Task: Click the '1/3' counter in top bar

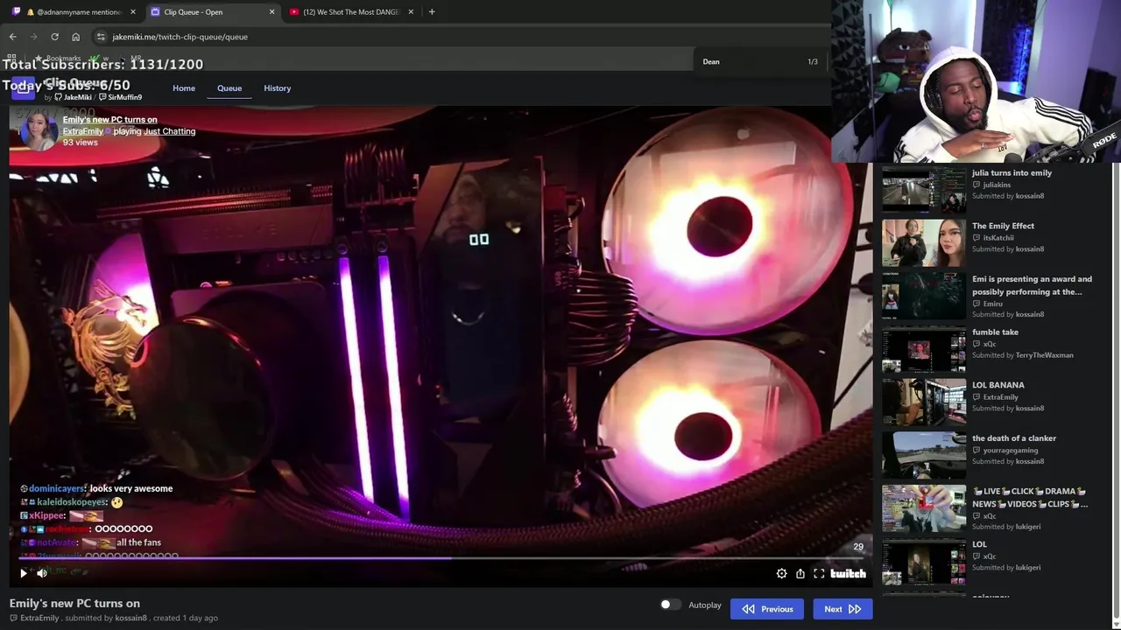Action: click(x=813, y=62)
